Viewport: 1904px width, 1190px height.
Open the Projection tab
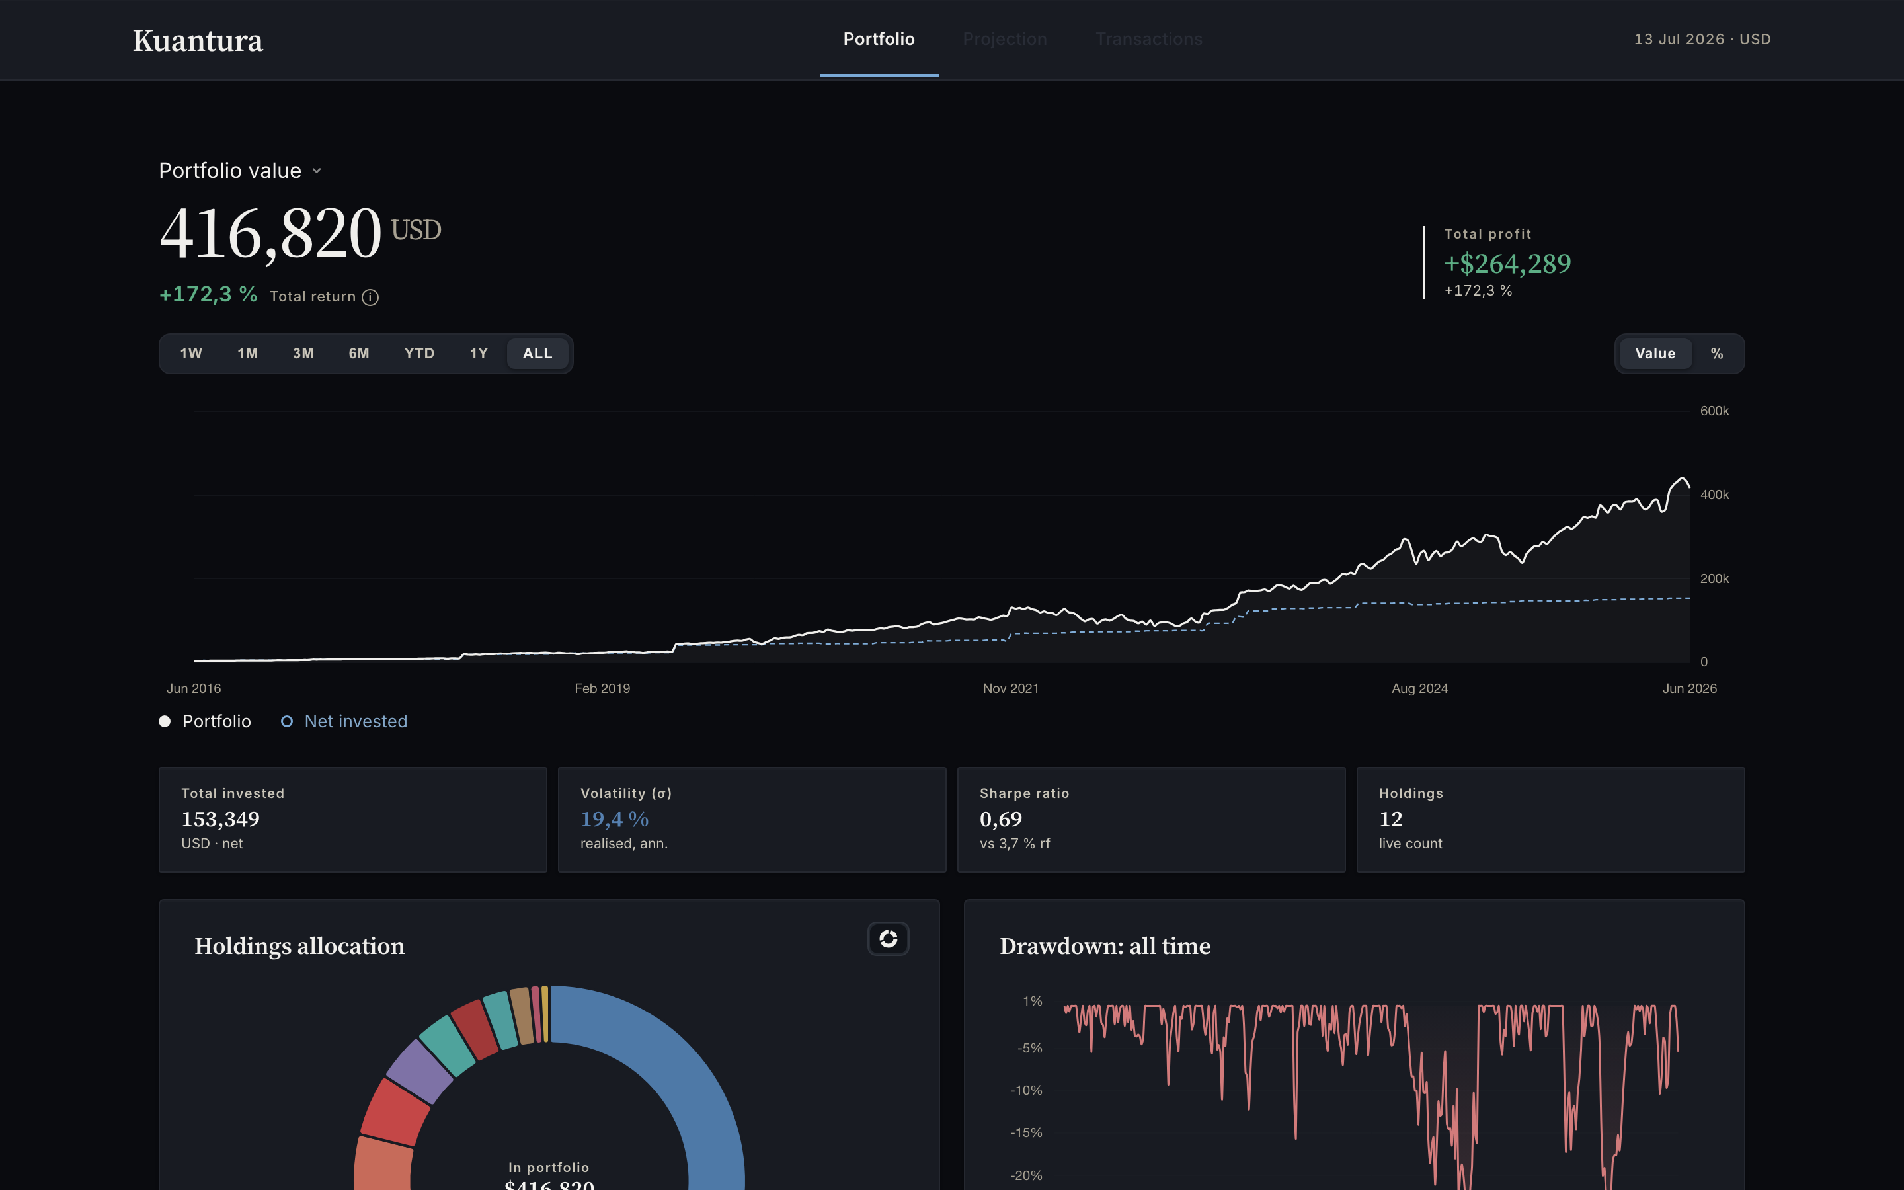click(x=1005, y=40)
